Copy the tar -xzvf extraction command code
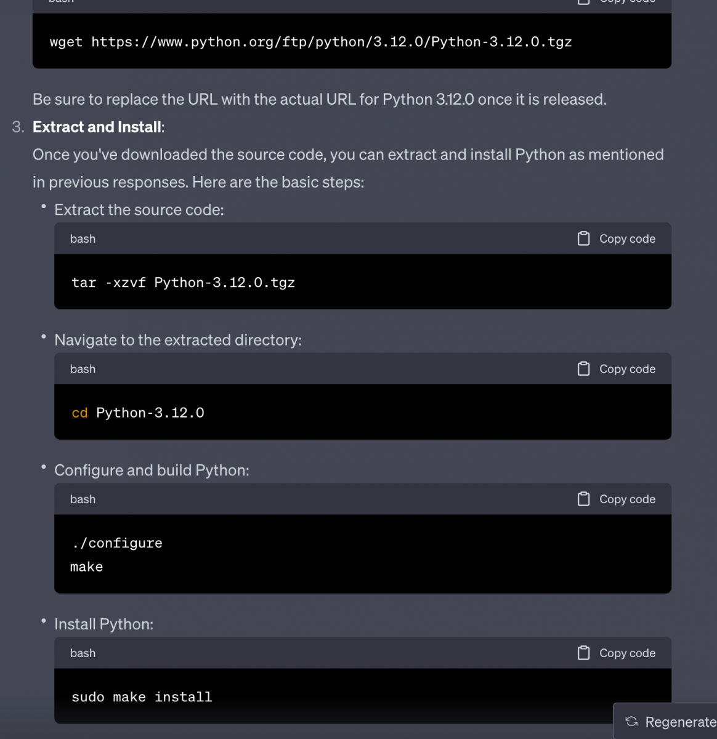This screenshot has height=739, width=717. (616, 239)
